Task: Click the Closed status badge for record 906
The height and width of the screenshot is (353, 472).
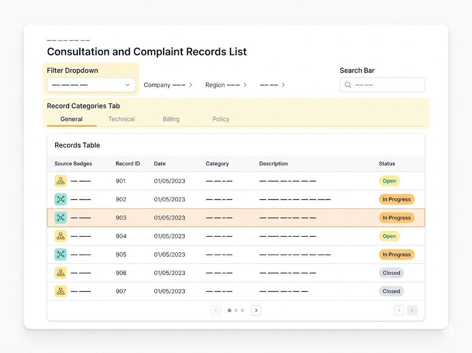Action: click(x=391, y=273)
